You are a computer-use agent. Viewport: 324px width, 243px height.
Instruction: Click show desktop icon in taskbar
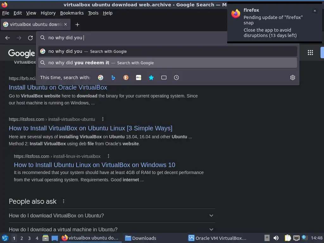click(54, 238)
